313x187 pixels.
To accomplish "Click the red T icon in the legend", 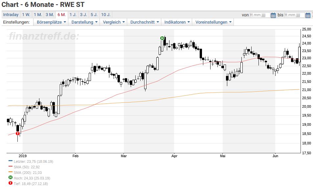I will [x=11, y=183].
